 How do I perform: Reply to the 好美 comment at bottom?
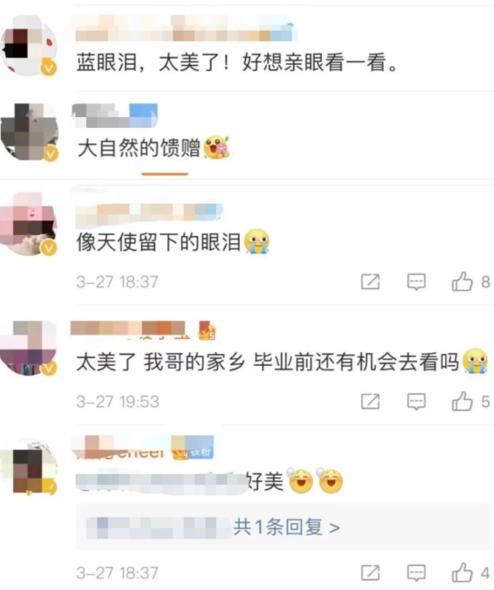[x=417, y=573]
